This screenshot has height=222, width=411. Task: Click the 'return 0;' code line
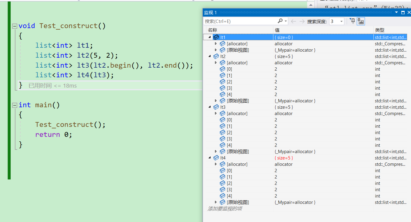click(x=54, y=134)
